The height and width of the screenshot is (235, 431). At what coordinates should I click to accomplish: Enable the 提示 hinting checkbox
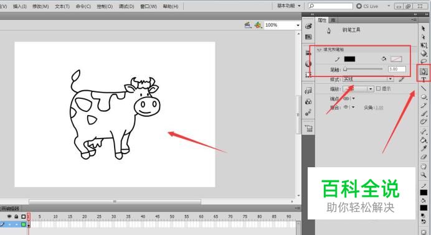[378, 88]
